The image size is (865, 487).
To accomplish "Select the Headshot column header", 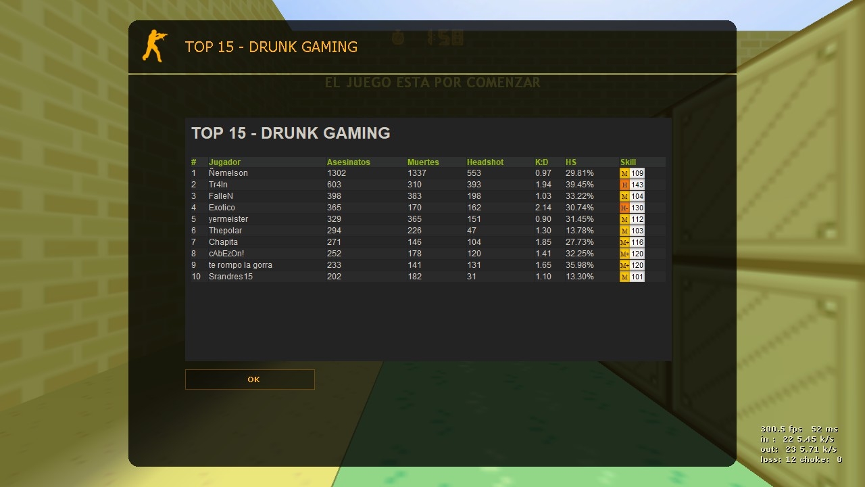I will [x=485, y=162].
